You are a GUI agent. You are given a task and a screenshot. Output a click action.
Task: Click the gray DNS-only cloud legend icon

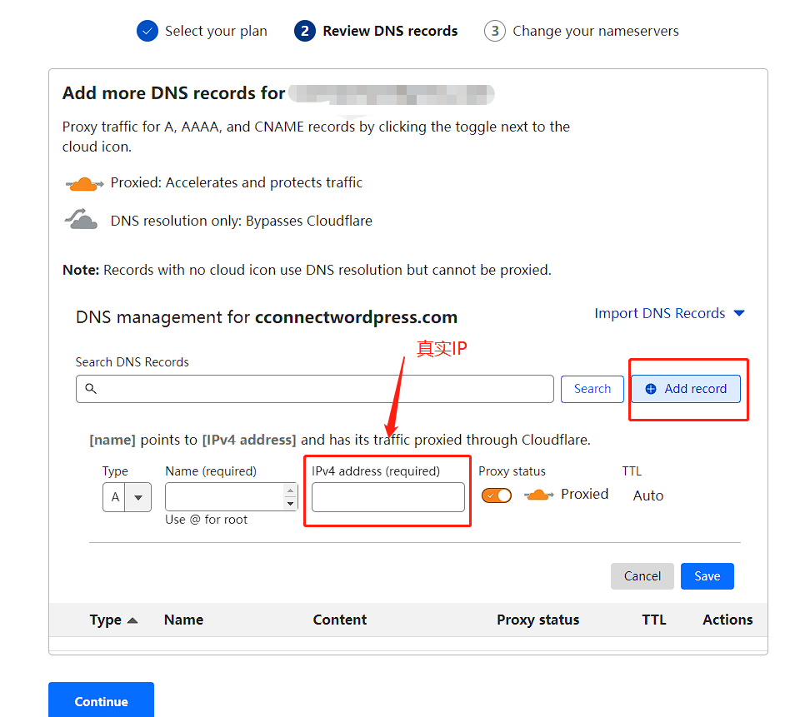[82, 219]
